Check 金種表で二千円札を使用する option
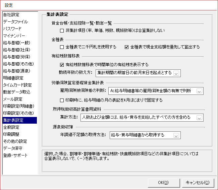Viewport: 218px width, 190px height. click(62, 47)
